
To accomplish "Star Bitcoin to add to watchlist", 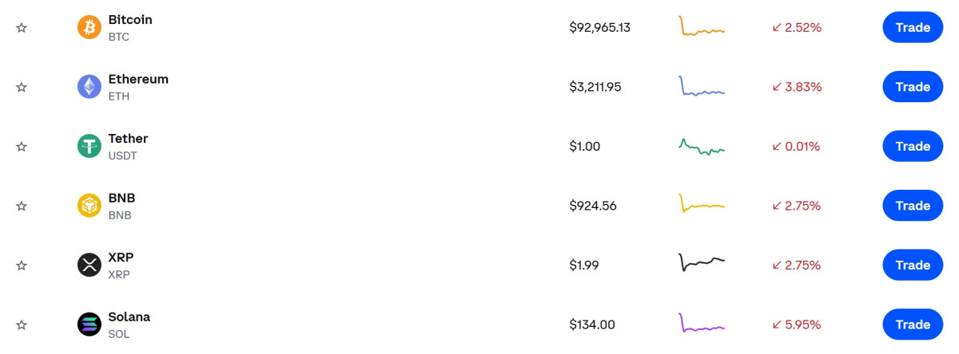I will (x=22, y=28).
